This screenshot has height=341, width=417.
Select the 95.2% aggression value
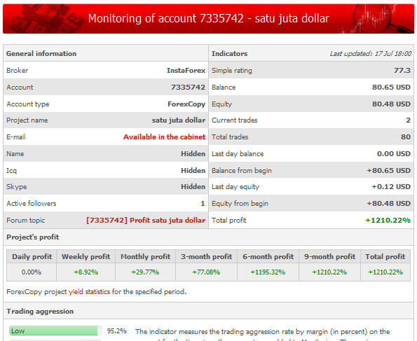117,331
